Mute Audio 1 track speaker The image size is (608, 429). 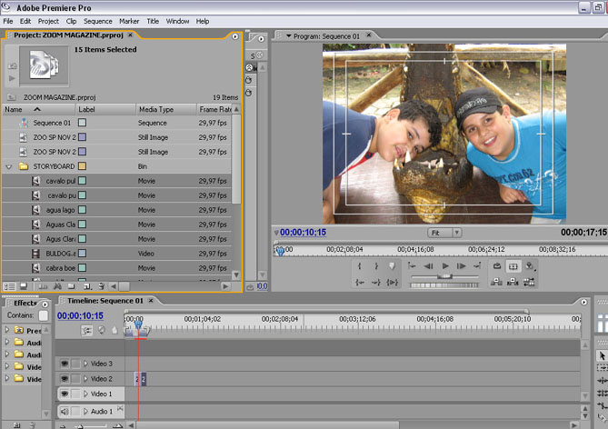(x=65, y=412)
